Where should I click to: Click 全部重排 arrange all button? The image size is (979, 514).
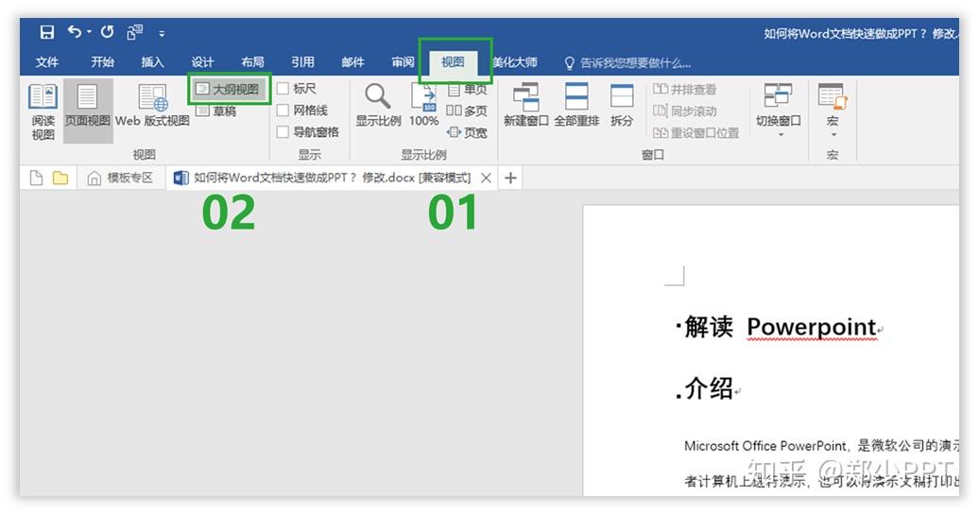point(576,105)
